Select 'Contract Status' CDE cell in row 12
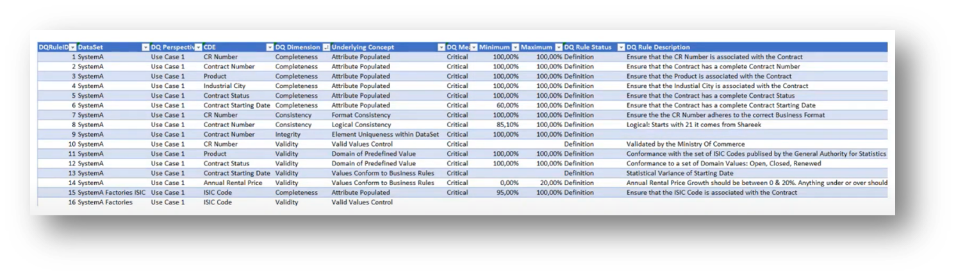 point(226,163)
